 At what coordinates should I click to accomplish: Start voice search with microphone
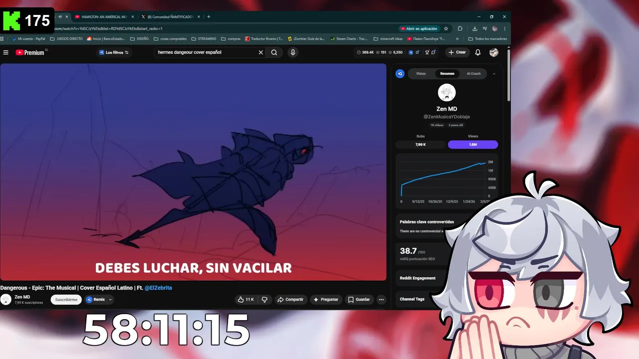click(293, 52)
